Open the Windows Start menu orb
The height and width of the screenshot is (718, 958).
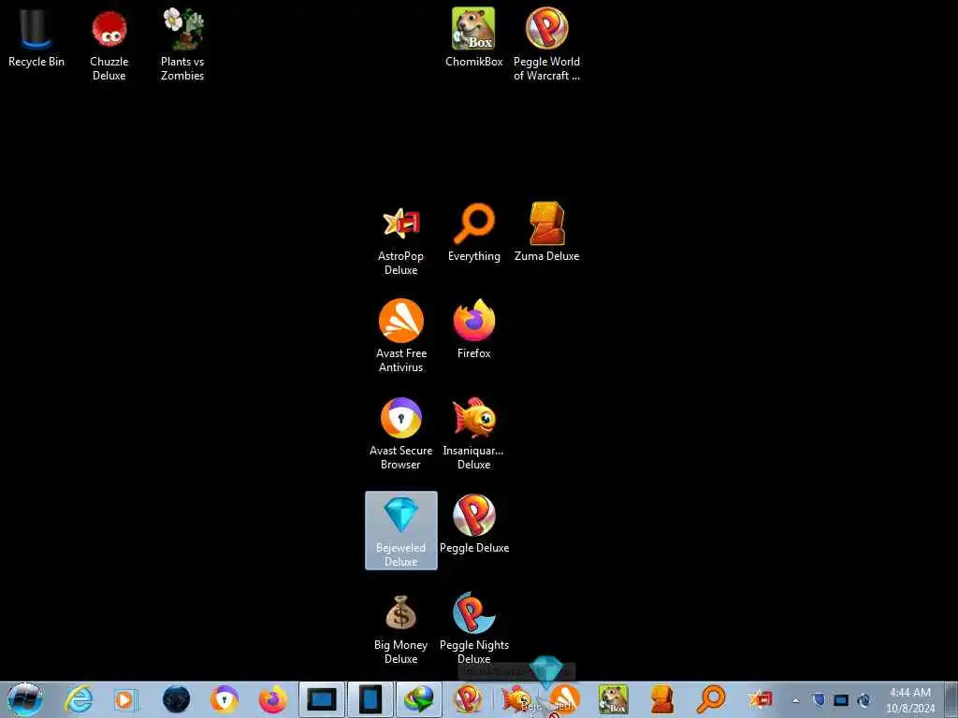(x=24, y=699)
